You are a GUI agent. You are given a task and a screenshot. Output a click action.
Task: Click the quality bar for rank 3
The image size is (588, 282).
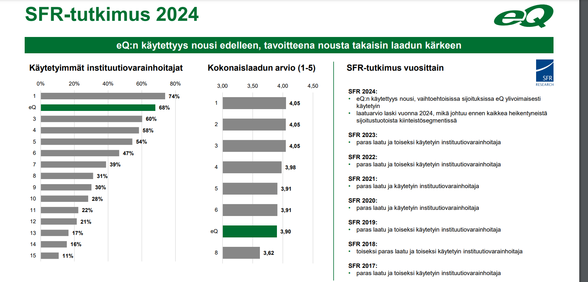point(254,146)
